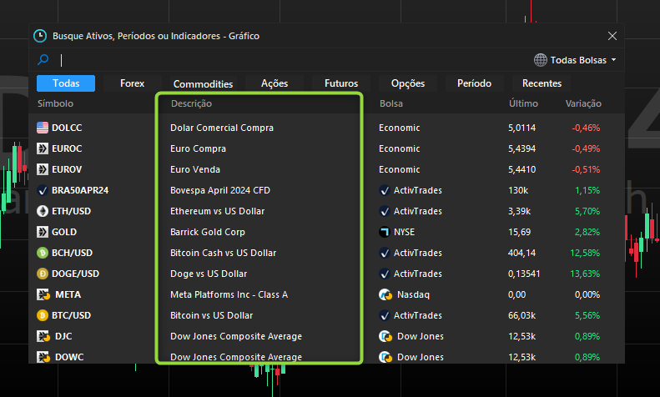Click the Bitcoin Cash icon beside BCH/USD
Screen dimensions: 660x397
[x=43, y=253]
